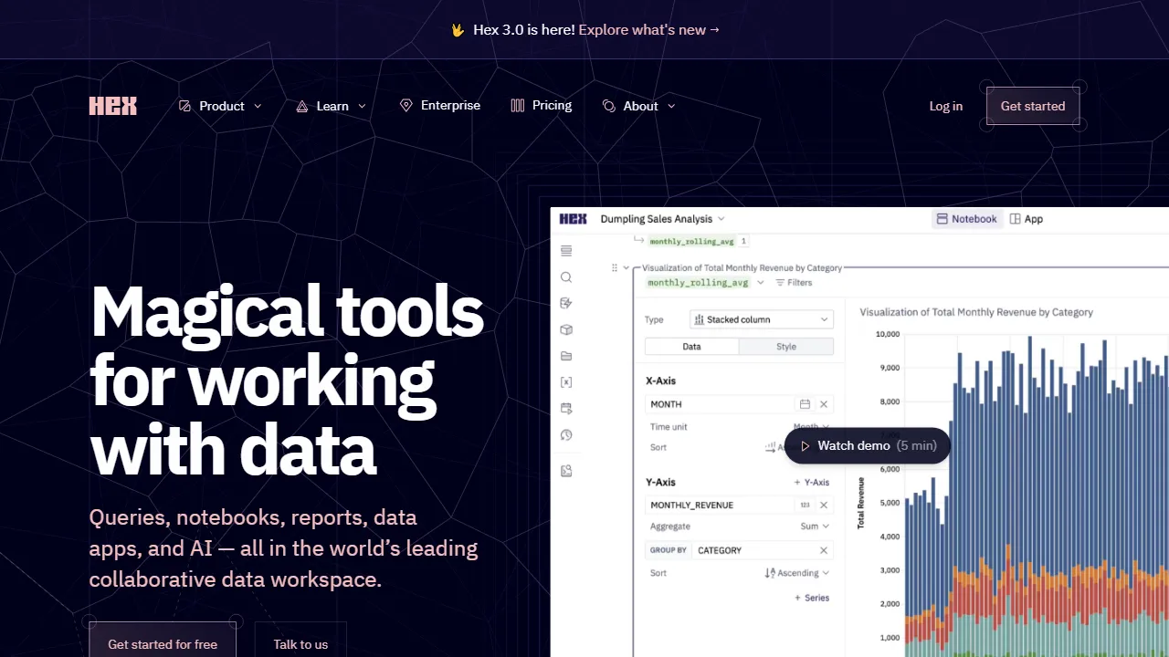
Task: Open the Stacked column chart type dropdown
Action: 762,319
